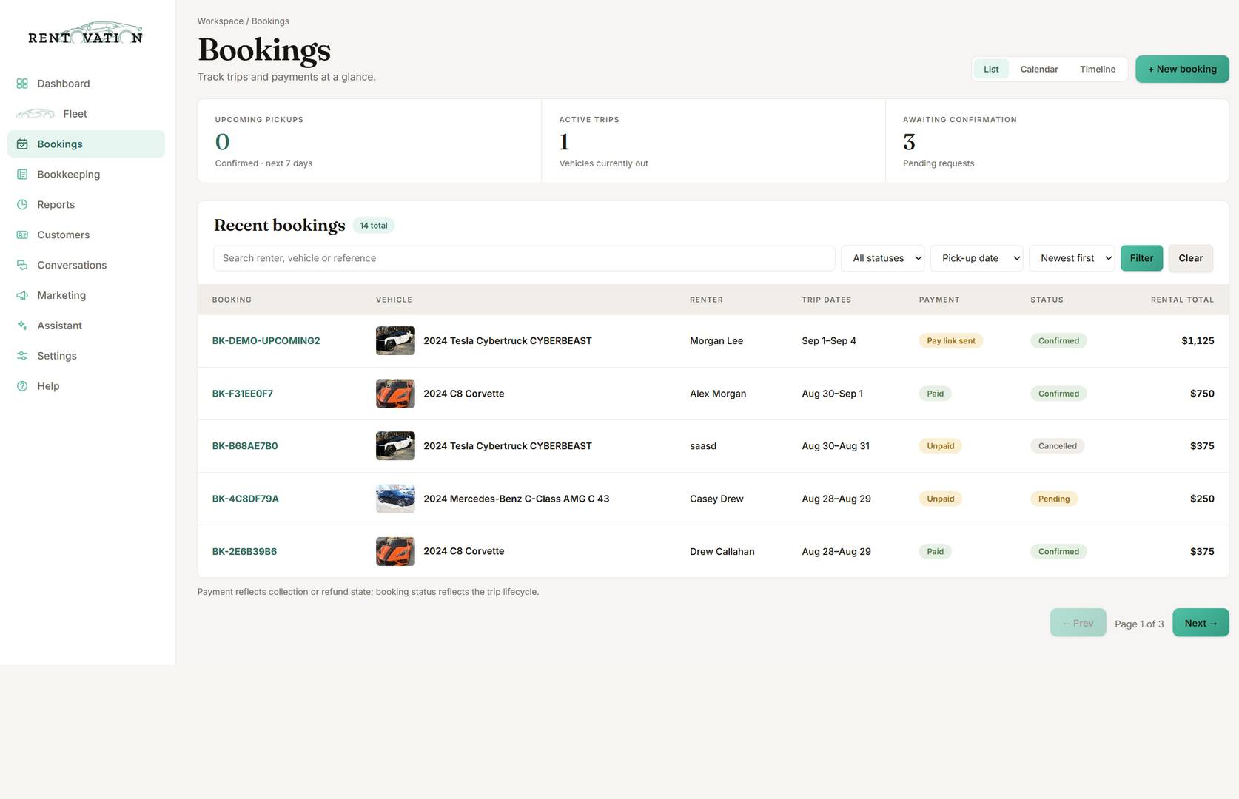Click the Fleet car icon
This screenshot has width=1239, height=799.
(36, 114)
